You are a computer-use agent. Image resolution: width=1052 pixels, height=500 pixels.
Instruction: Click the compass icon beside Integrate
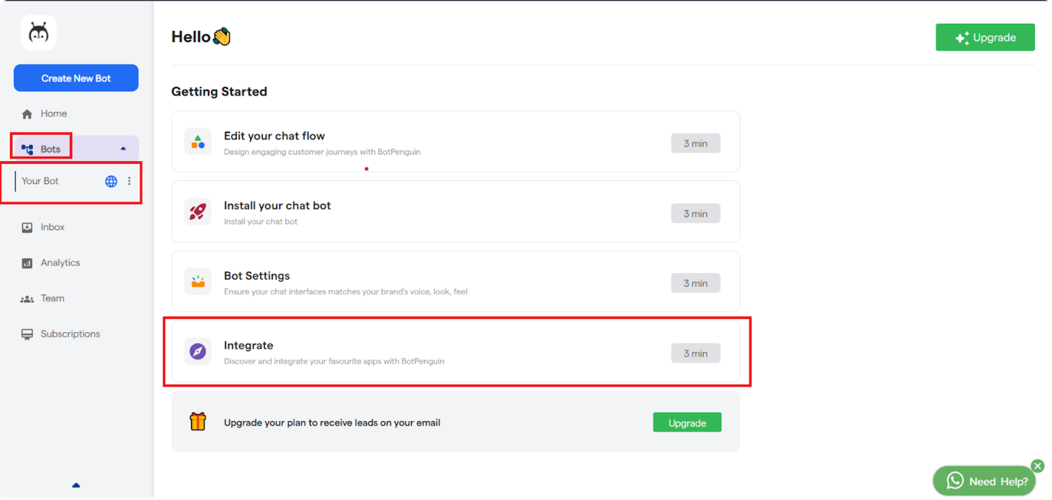coord(198,351)
